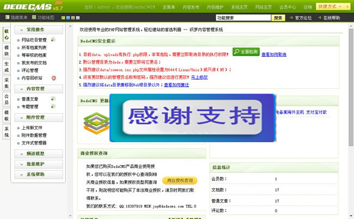Click the 商业授权查询 yellow button
354x219 pixels.
pyautogui.click(x=180, y=180)
